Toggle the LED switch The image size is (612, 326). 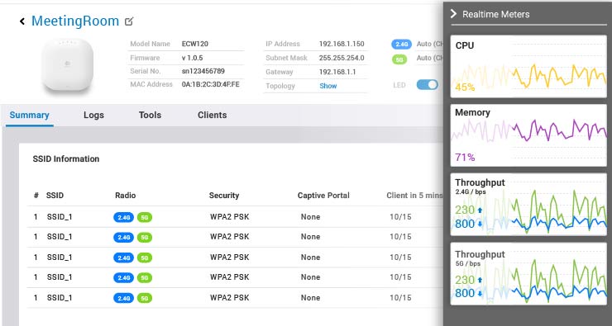pyautogui.click(x=427, y=85)
